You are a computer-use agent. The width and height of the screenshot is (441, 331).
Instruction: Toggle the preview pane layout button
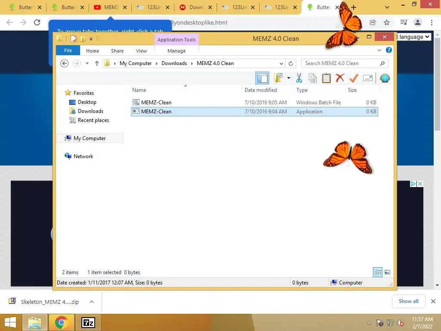[262, 78]
